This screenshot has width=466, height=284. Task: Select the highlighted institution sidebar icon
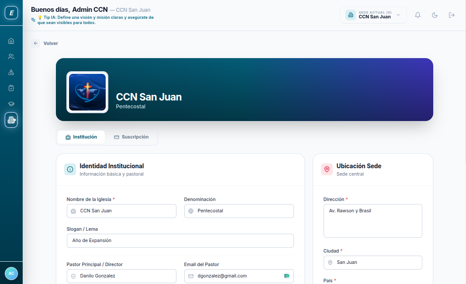pyautogui.click(x=11, y=120)
